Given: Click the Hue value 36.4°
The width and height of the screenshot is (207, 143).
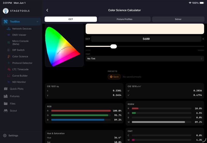Looking at the screenshot, I should 118,138.
